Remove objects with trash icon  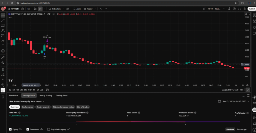[x=3, y=97]
